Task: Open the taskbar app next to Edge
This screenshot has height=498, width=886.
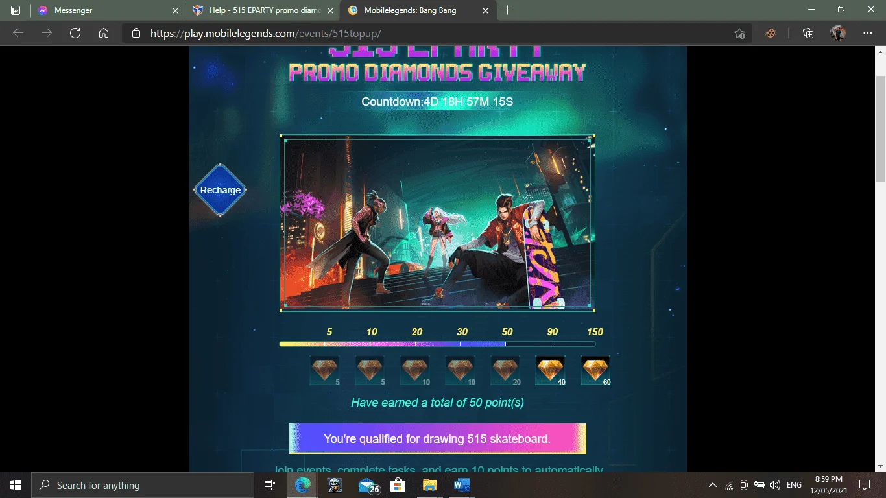Action: [x=335, y=485]
